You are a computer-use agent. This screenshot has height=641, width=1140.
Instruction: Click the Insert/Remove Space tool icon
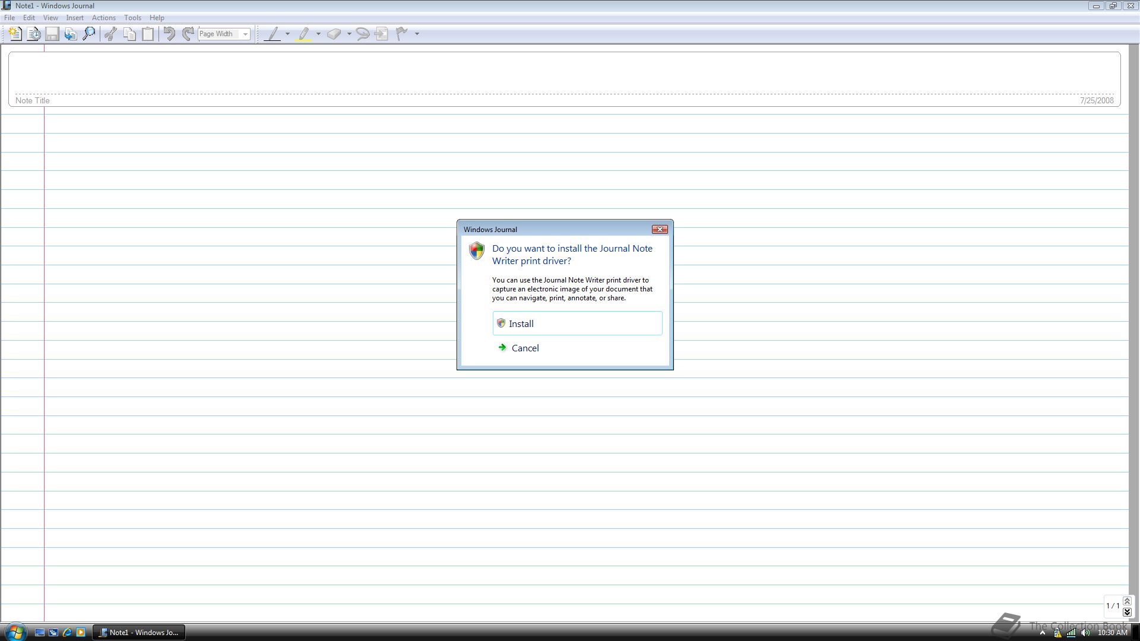(382, 34)
